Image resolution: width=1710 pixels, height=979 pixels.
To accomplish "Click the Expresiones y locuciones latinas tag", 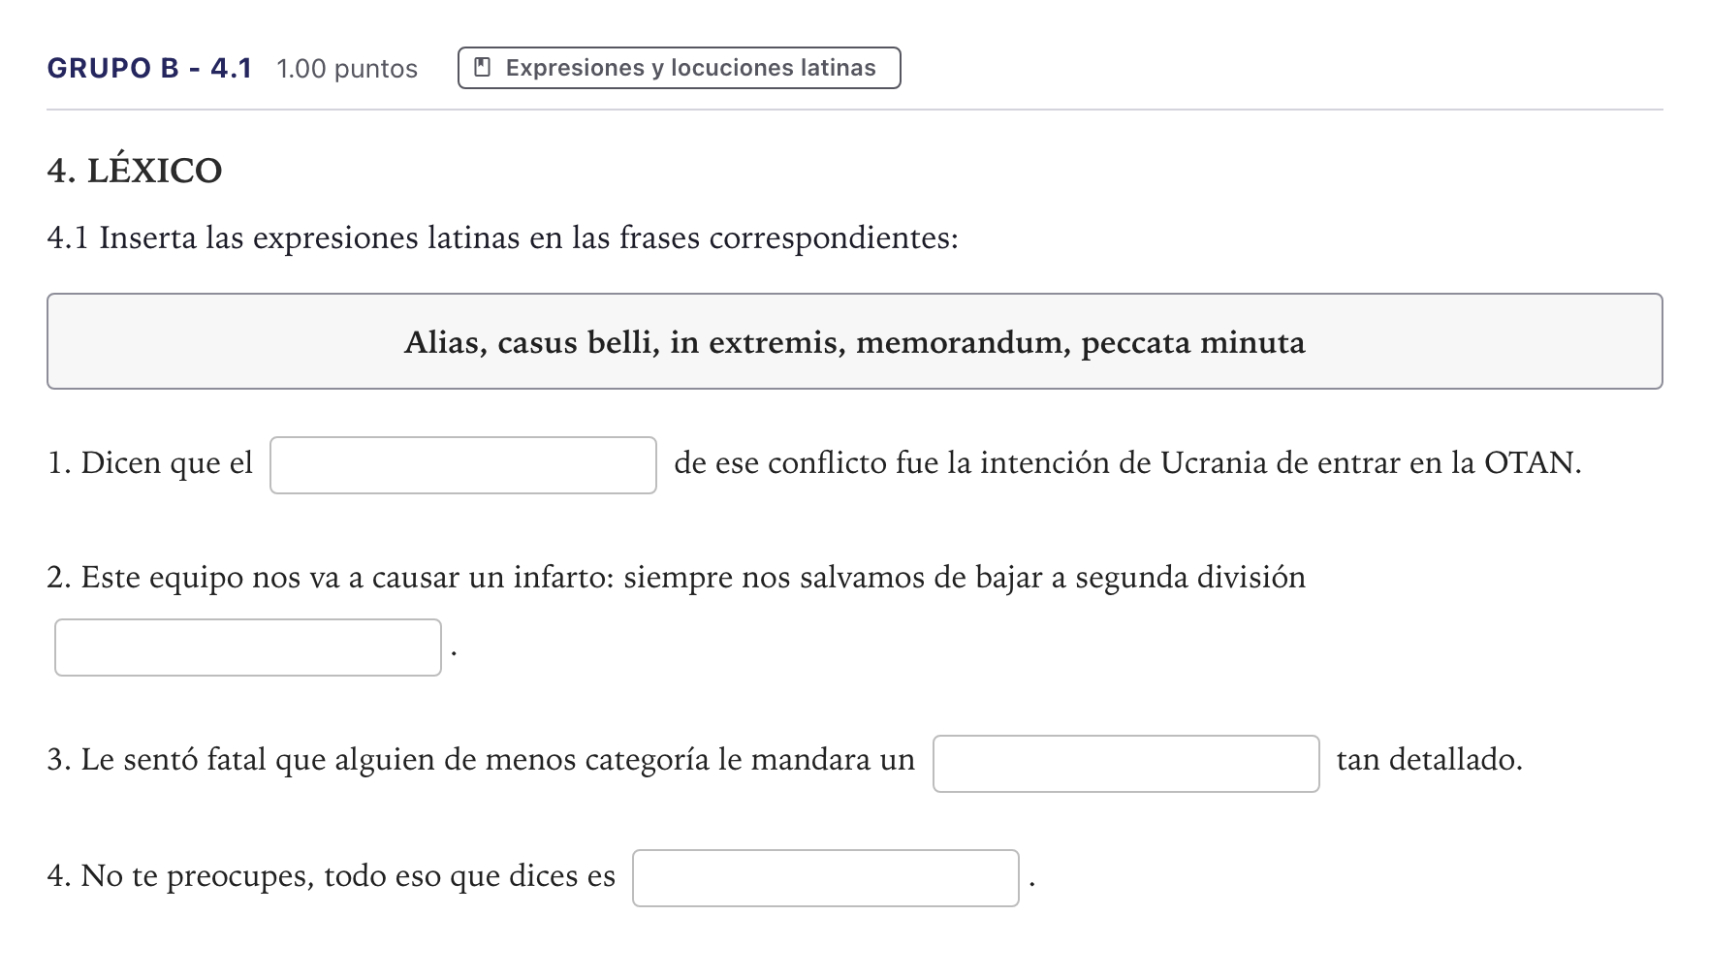I will click(679, 68).
